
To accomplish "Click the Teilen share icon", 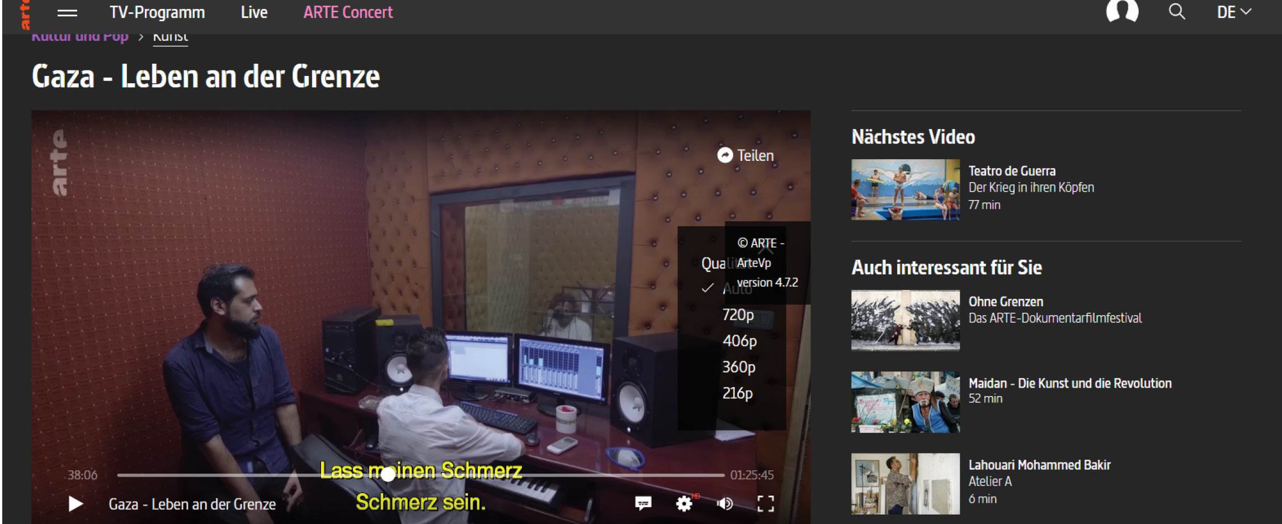I will (725, 155).
